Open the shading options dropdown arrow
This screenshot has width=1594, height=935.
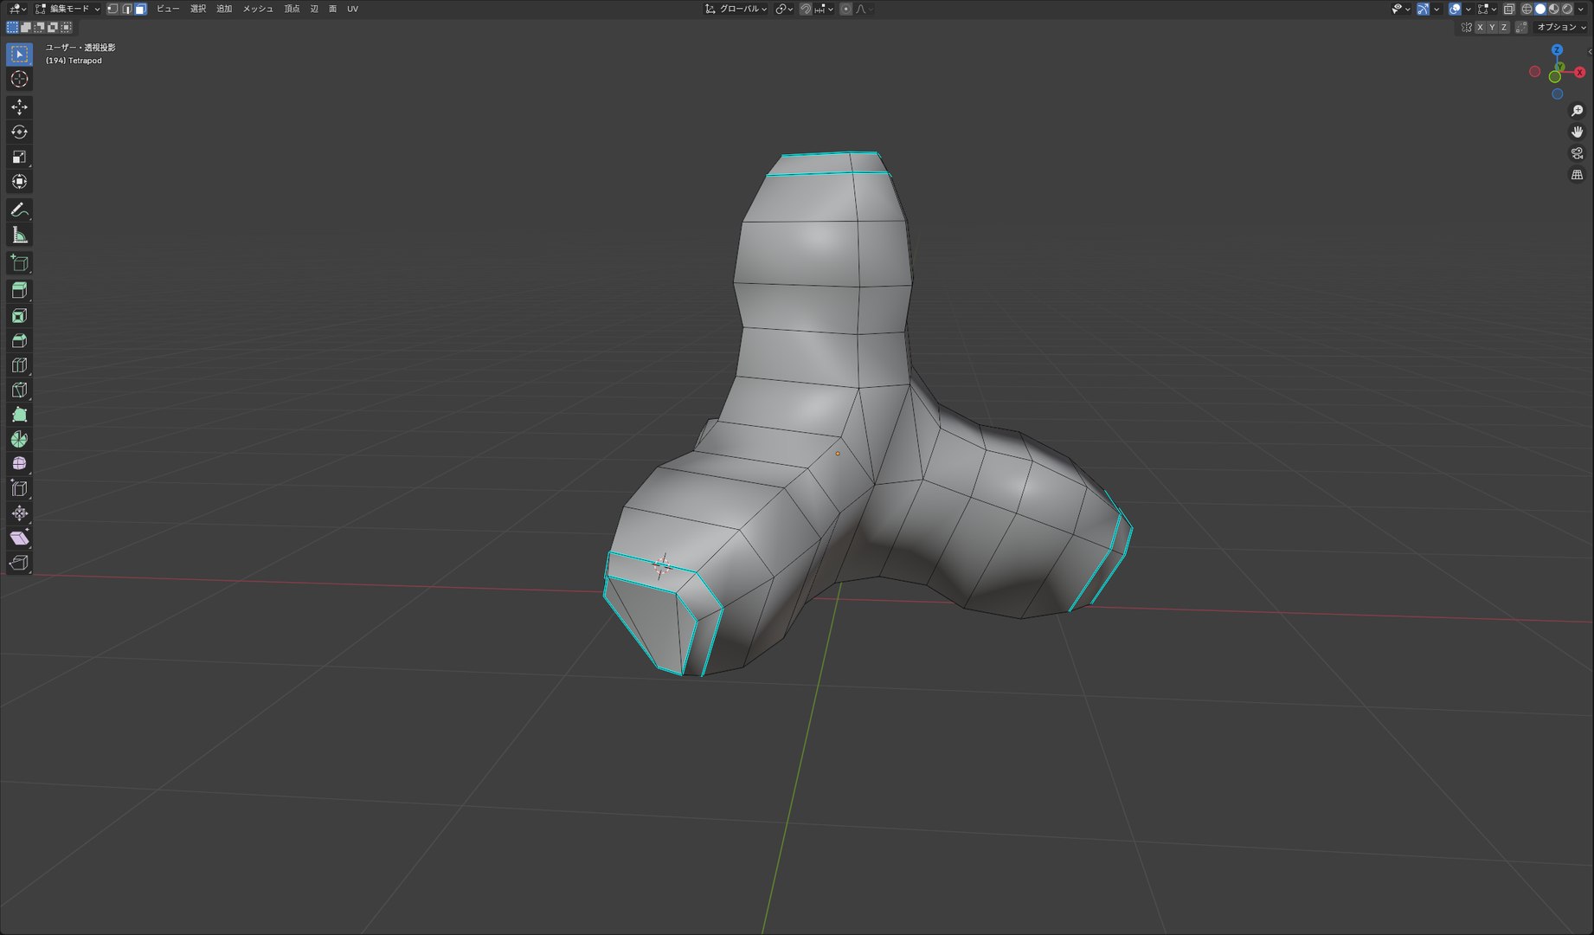click(x=1581, y=9)
